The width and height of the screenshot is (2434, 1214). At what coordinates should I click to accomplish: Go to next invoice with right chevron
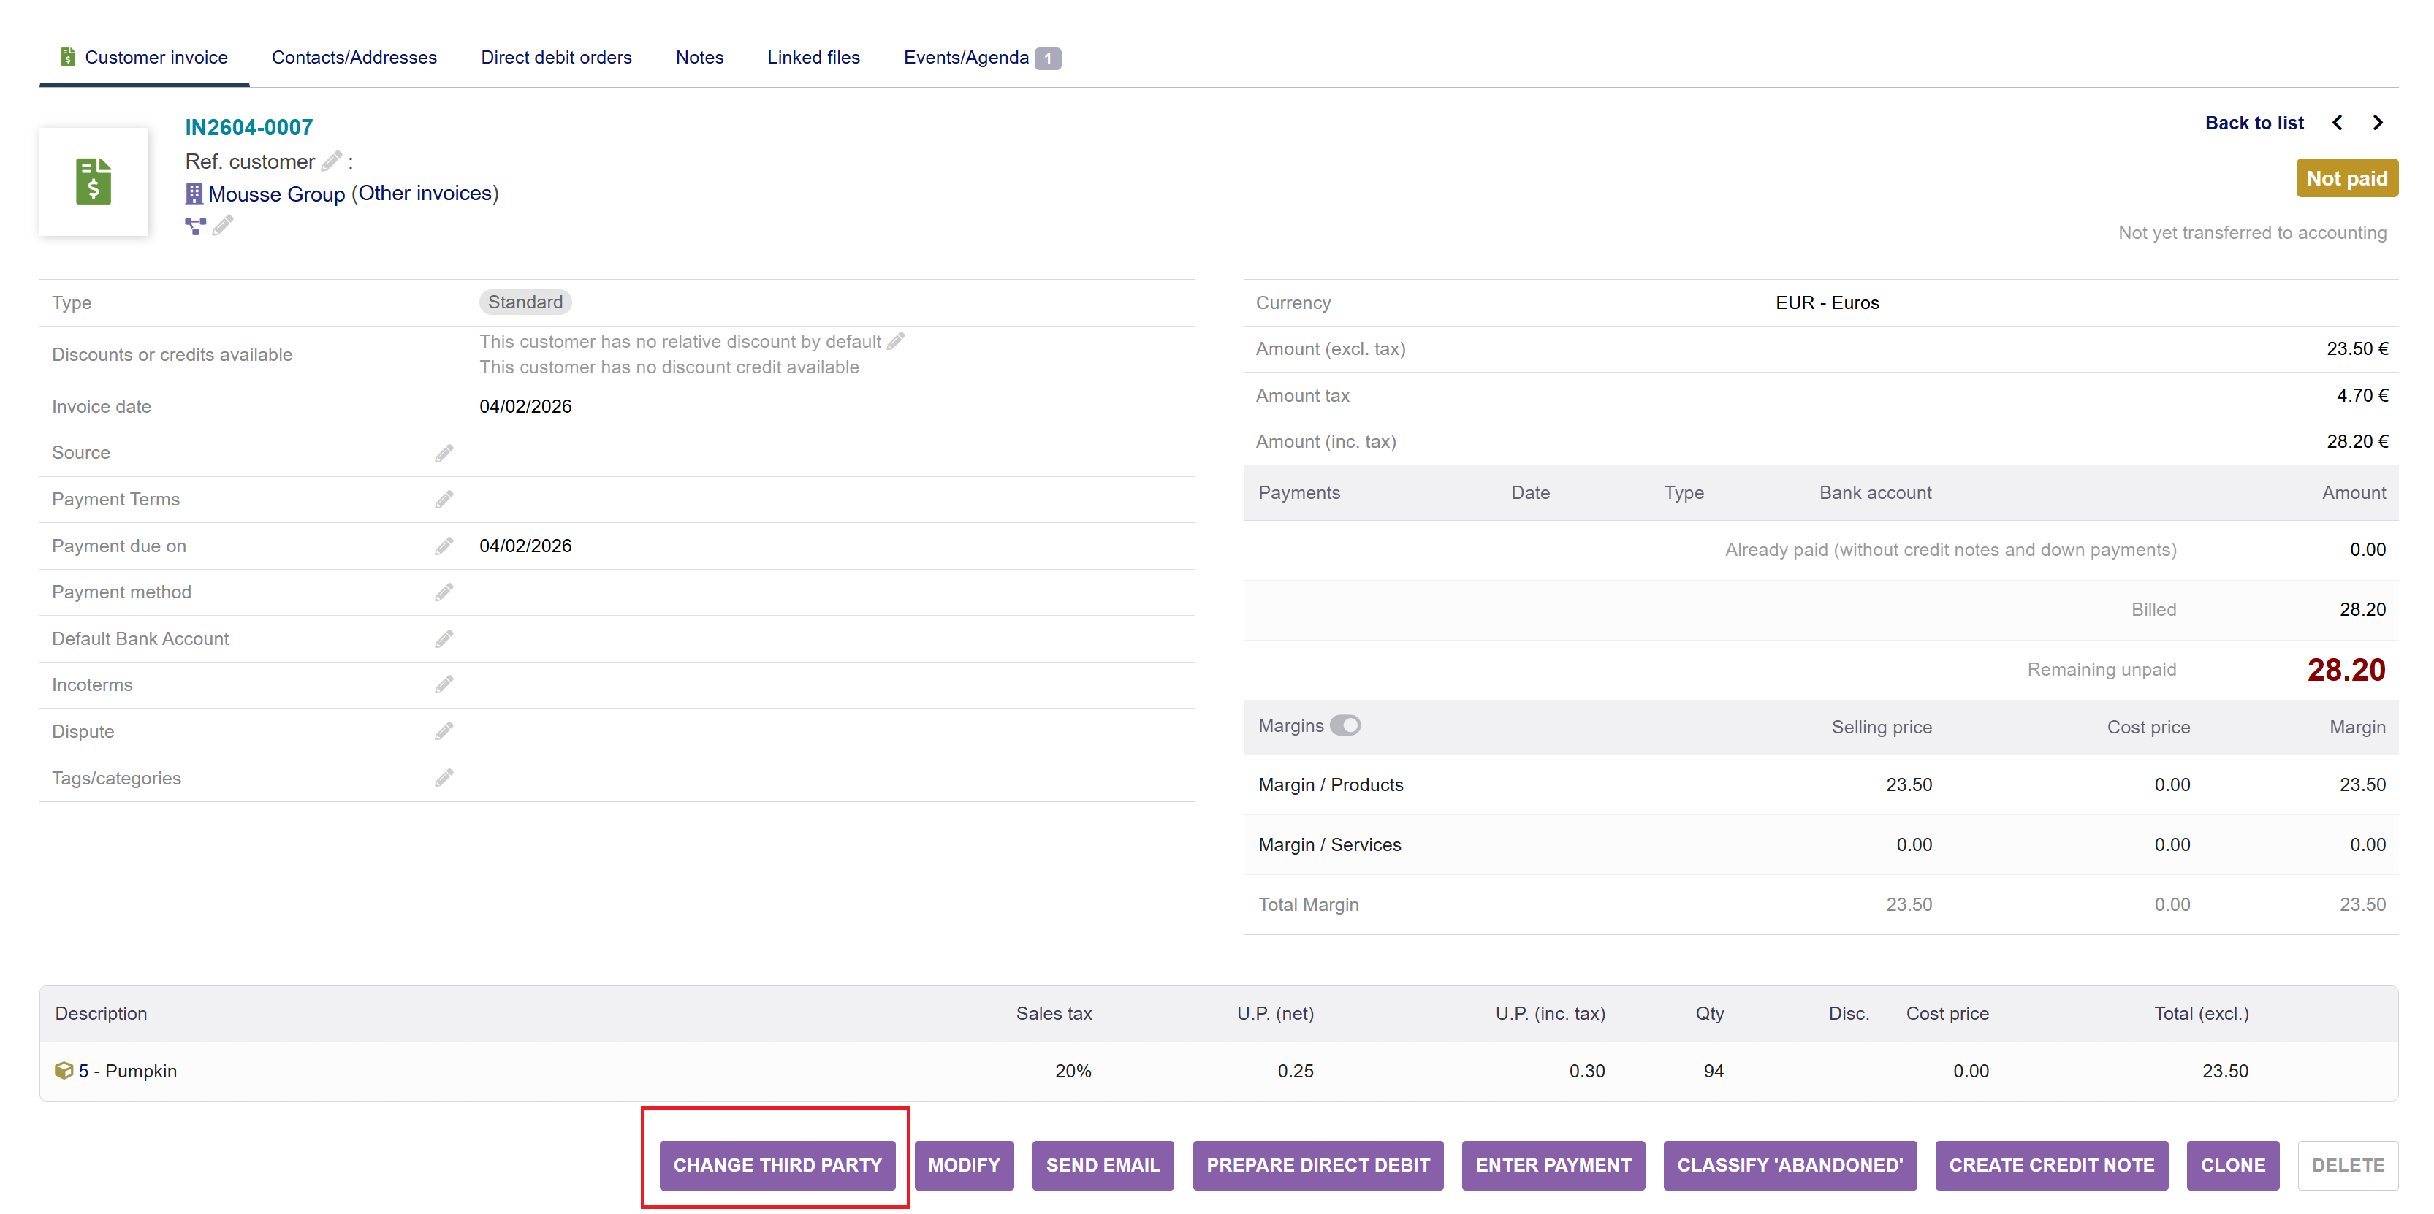click(x=2378, y=123)
